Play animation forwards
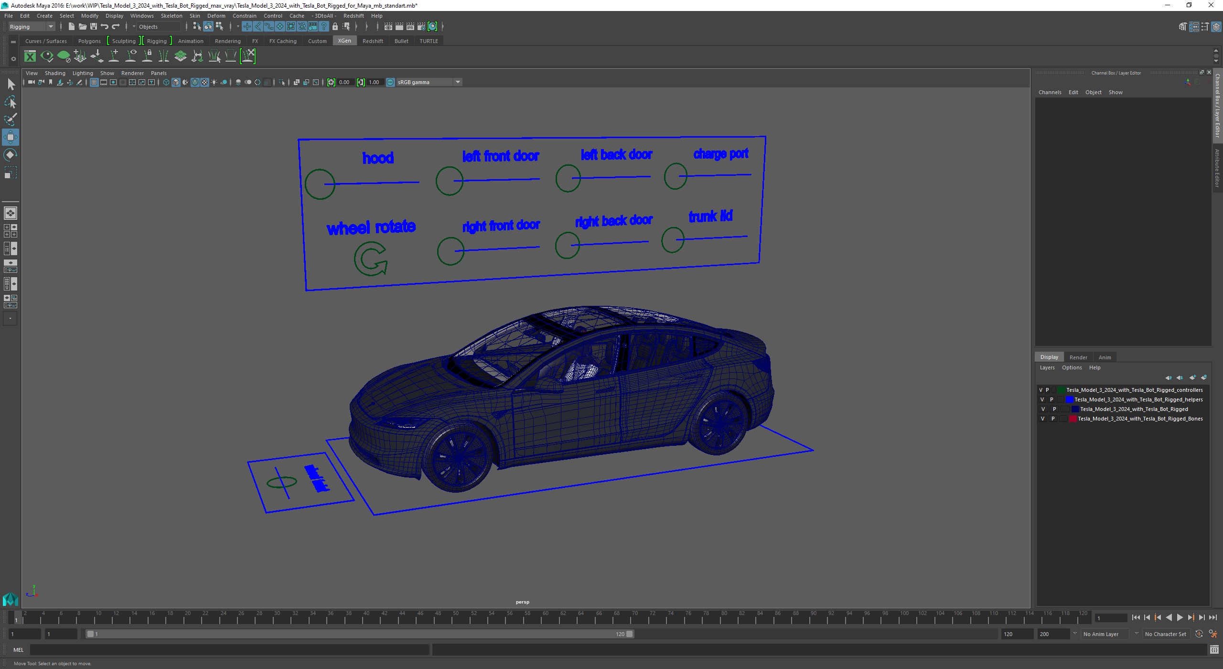1223x669 pixels. pyautogui.click(x=1180, y=618)
